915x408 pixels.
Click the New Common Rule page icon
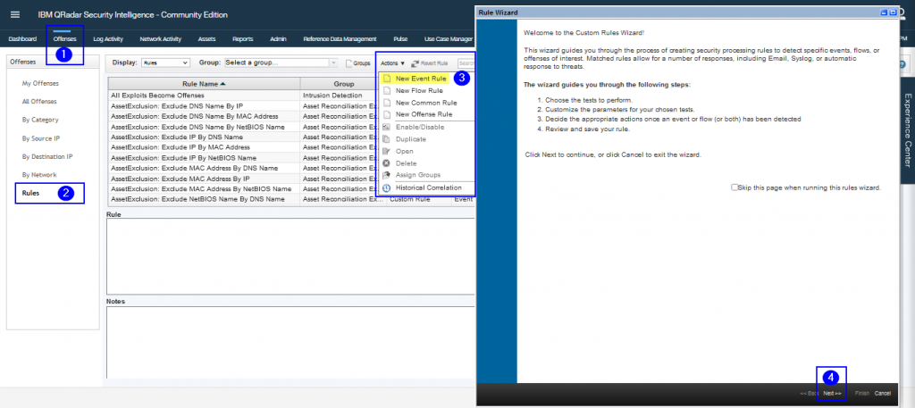click(386, 103)
